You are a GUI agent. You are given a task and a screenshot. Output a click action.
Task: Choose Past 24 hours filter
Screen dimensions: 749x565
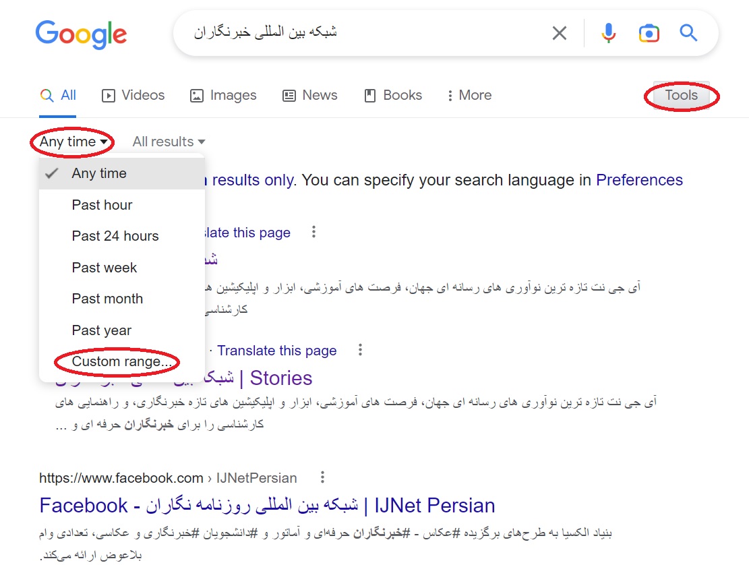(x=115, y=236)
